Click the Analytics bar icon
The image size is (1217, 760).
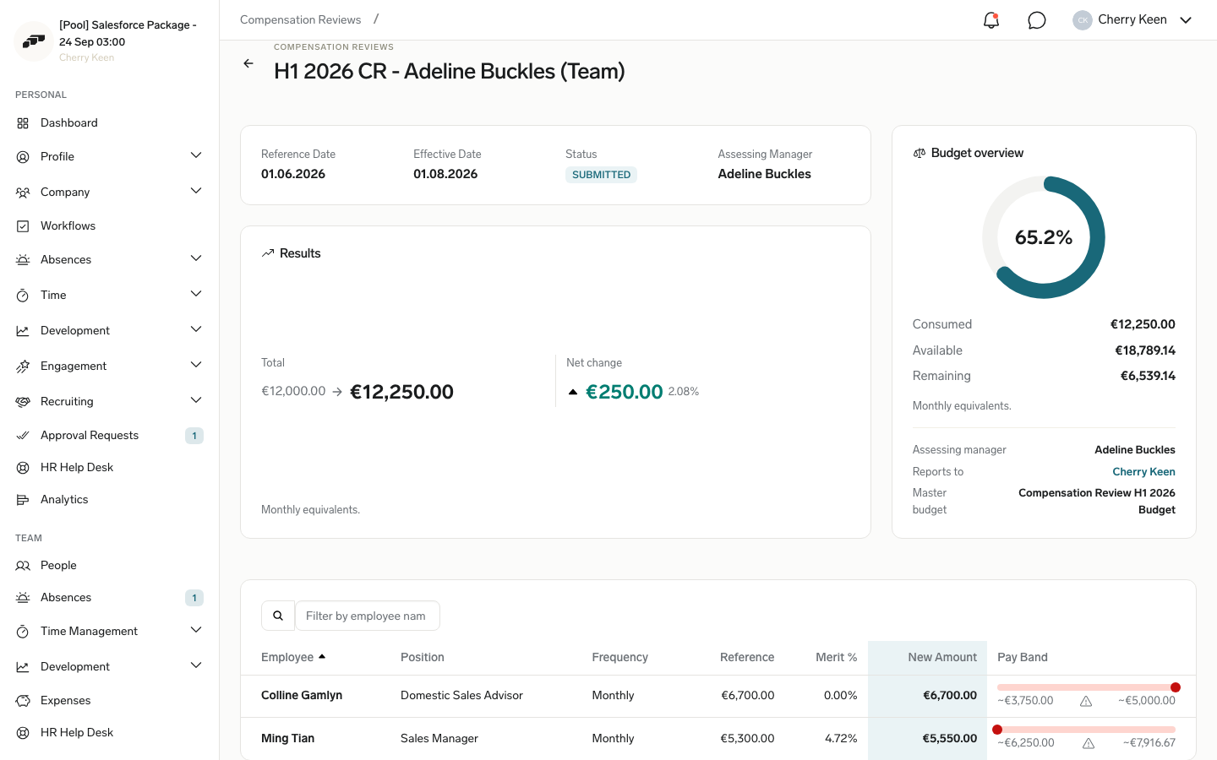pyautogui.click(x=23, y=500)
